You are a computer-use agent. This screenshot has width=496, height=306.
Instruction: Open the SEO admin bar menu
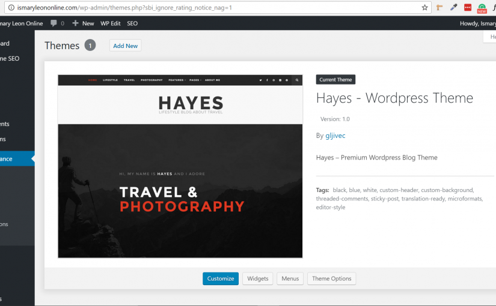point(132,23)
